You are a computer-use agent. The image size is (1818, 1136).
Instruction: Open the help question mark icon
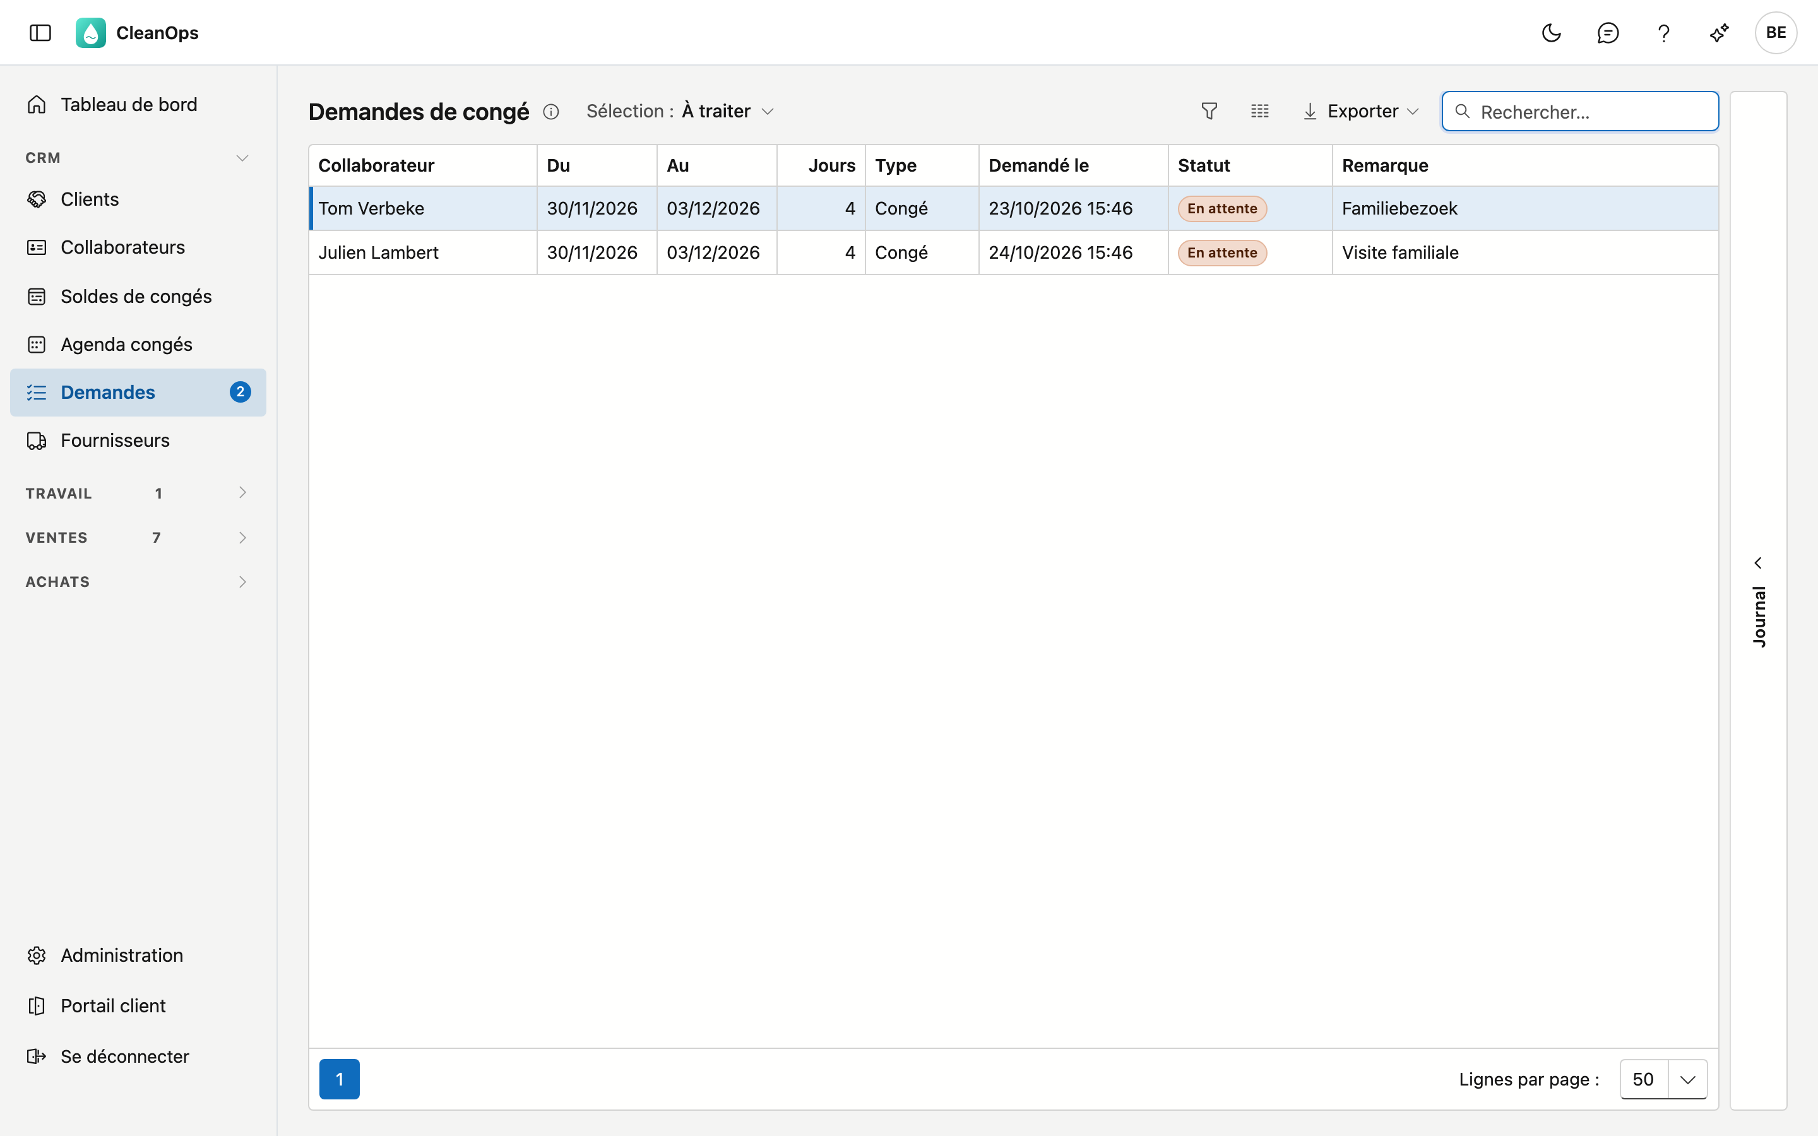coord(1663,33)
